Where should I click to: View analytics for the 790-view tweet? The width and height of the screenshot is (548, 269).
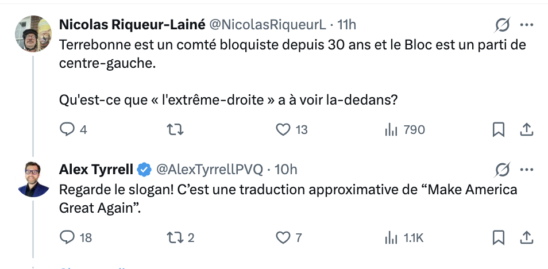click(x=391, y=130)
